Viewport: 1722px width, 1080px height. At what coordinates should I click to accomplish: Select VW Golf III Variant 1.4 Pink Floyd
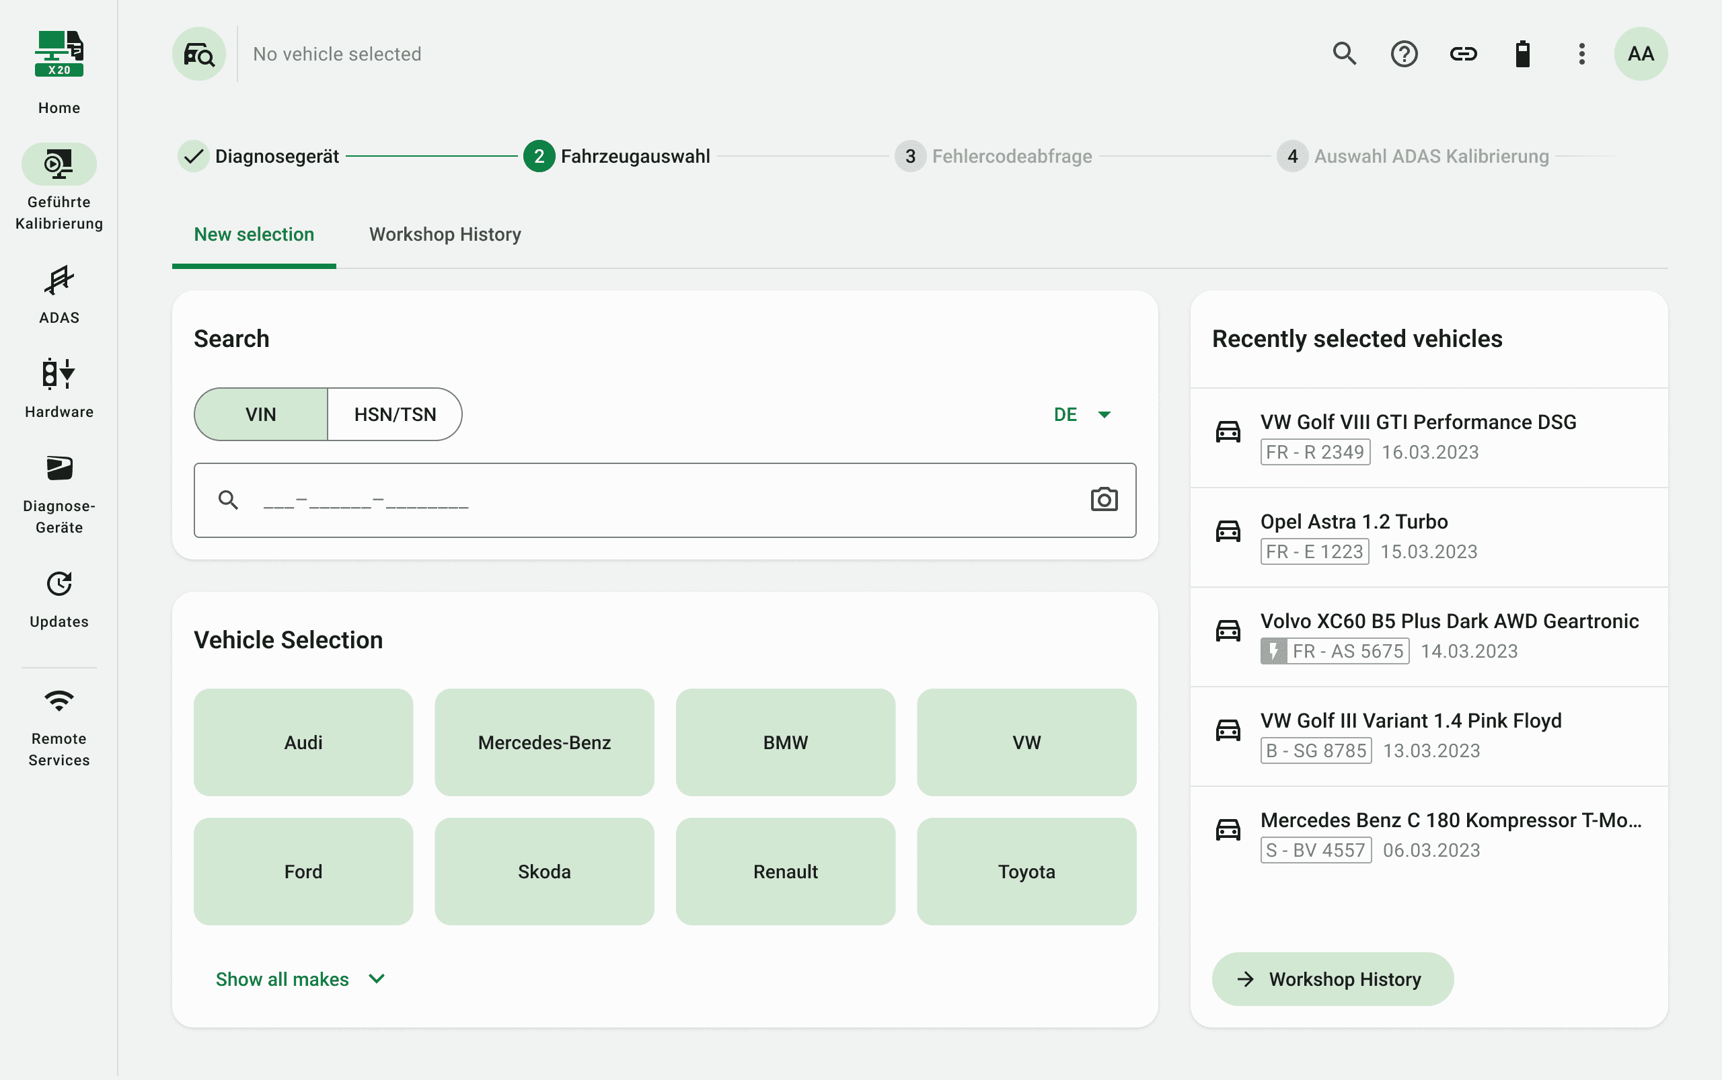pos(1429,736)
